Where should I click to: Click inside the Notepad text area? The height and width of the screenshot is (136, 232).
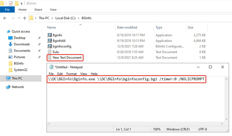click(x=134, y=101)
